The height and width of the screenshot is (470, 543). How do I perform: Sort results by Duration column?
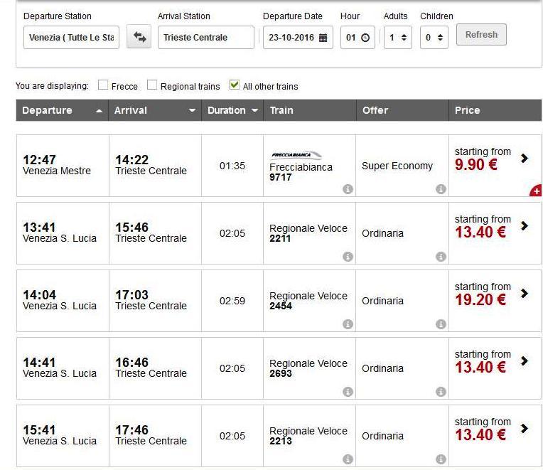(x=232, y=110)
